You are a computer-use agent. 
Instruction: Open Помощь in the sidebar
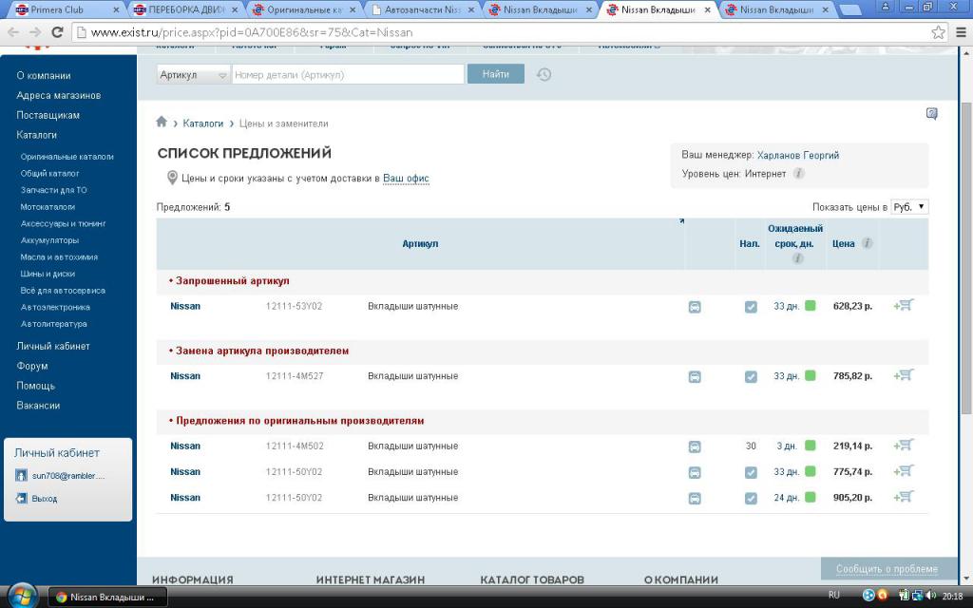[35, 386]
